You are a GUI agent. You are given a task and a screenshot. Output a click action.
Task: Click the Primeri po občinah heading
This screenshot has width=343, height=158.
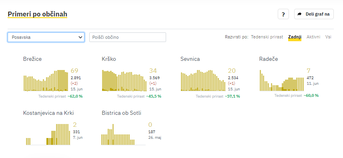[37, 14]
